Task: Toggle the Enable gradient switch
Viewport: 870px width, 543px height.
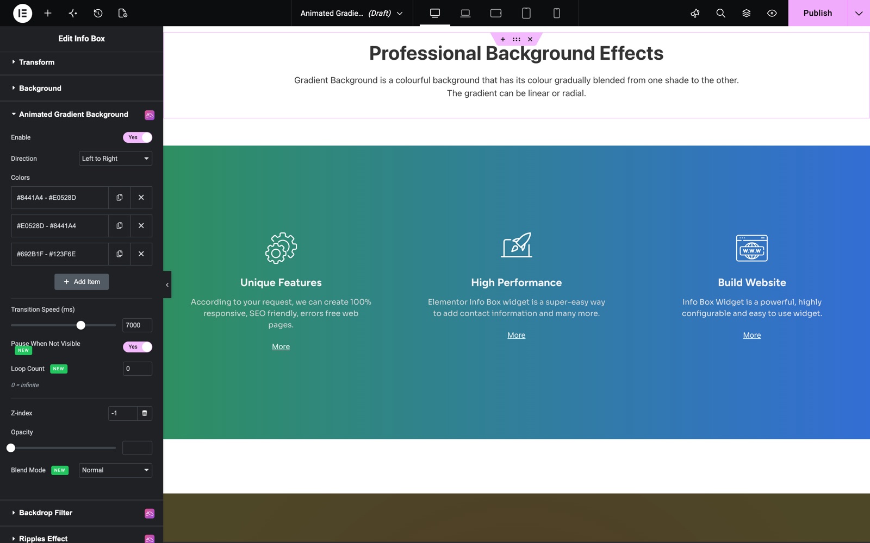Action: click(x=138, y=137)
